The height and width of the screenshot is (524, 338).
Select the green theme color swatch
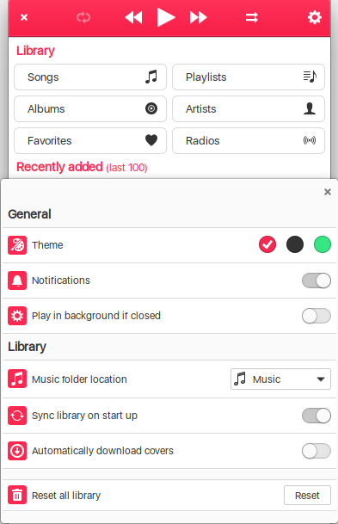(323, 244)
